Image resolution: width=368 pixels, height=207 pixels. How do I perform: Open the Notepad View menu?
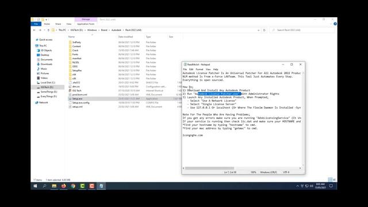(x=208, y=70)
